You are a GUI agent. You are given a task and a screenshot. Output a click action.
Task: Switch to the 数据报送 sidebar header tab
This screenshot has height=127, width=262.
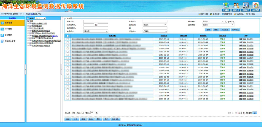pyautogui.click(x=12, y=18)
